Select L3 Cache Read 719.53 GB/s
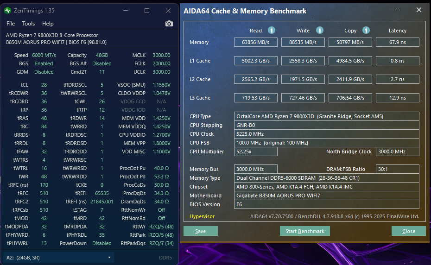 point(256,98)
